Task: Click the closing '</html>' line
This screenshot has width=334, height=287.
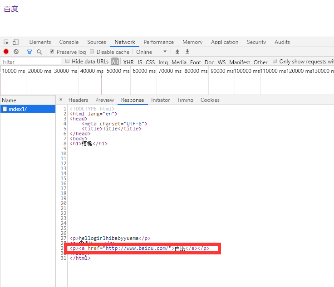Action: pos(80,258)
